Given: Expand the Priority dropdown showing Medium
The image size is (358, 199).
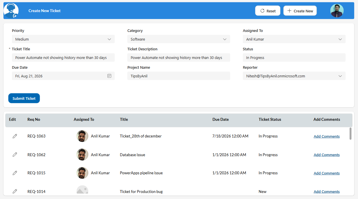Looking at the screenshot, I should [x=109, y=39].
